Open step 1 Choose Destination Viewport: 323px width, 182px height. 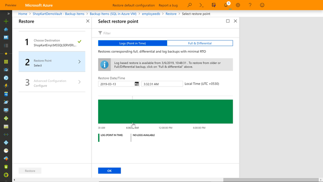(52, 41)
